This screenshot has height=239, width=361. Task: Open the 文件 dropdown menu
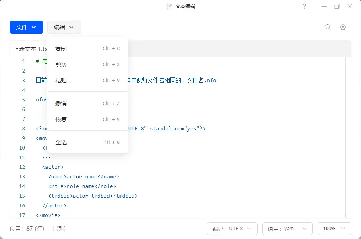[26, 27]
